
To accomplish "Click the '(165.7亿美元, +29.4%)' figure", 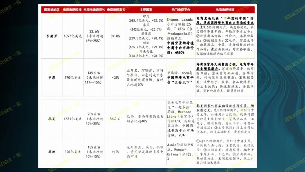I will [146, 47].
